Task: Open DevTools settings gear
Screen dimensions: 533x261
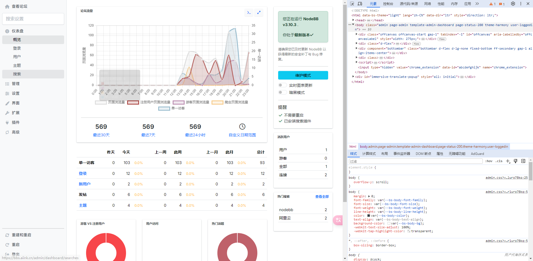Action: click(x=513, y=4)
